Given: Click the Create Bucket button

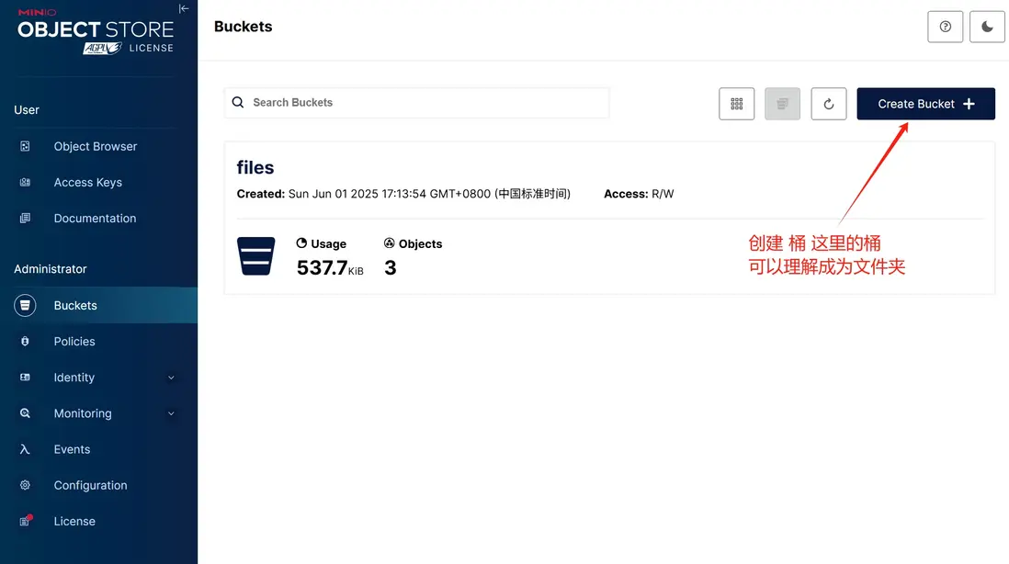Looking at the screenshot, I should (925, 104).
